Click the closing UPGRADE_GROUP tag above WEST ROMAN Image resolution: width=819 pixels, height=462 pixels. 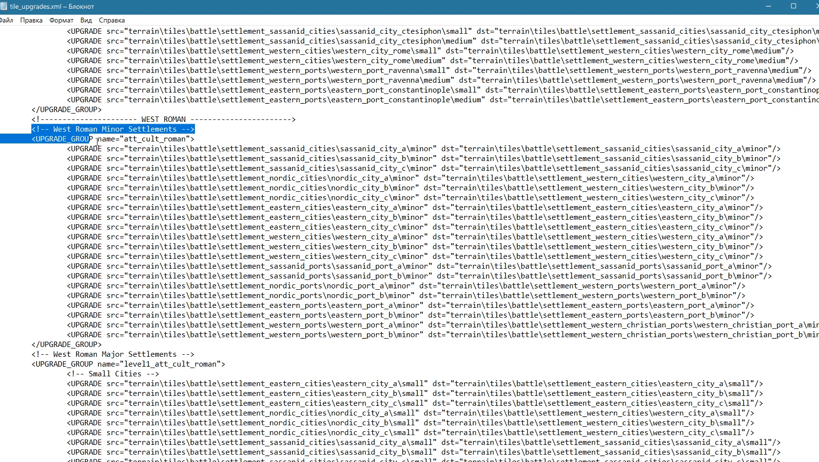(67, 110)
